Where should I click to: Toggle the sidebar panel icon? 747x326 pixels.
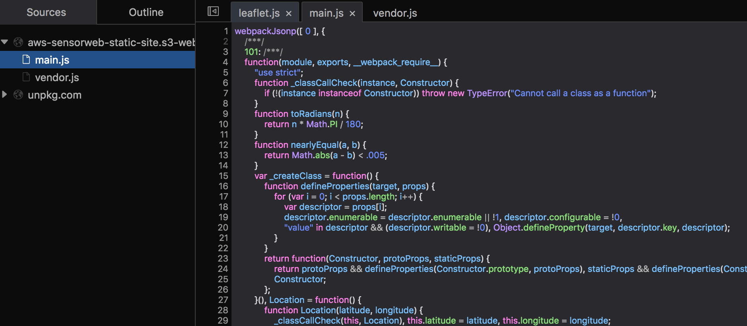tap(213, 11)
